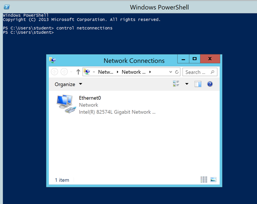Open Help with the question mark icon

coord(210,84)
